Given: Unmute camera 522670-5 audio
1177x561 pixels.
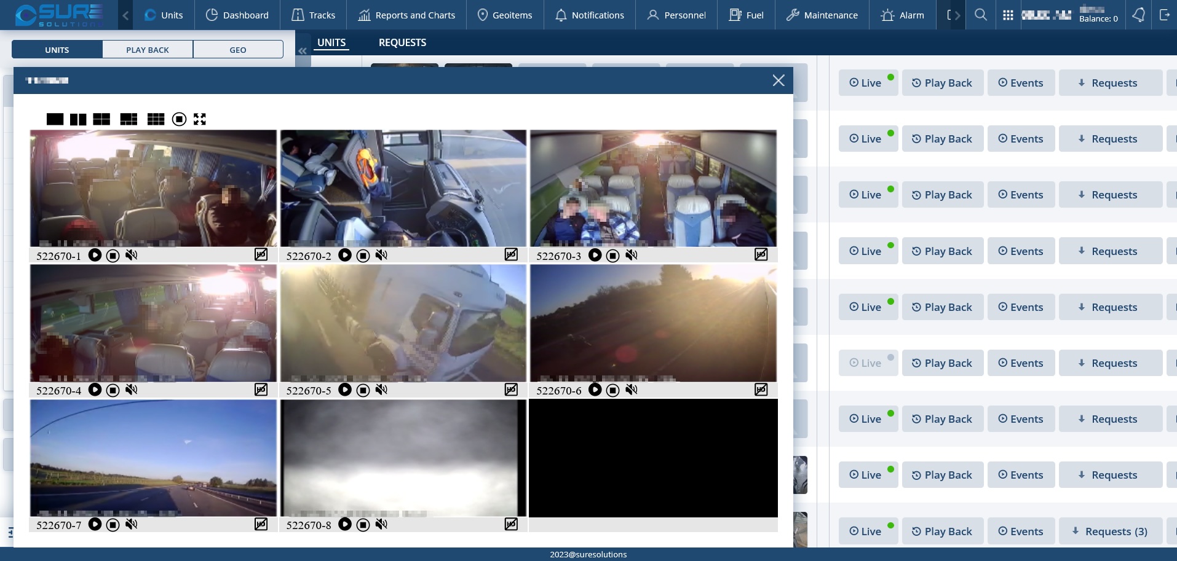Looking at the screenshot, I should [x=381, y=390].
